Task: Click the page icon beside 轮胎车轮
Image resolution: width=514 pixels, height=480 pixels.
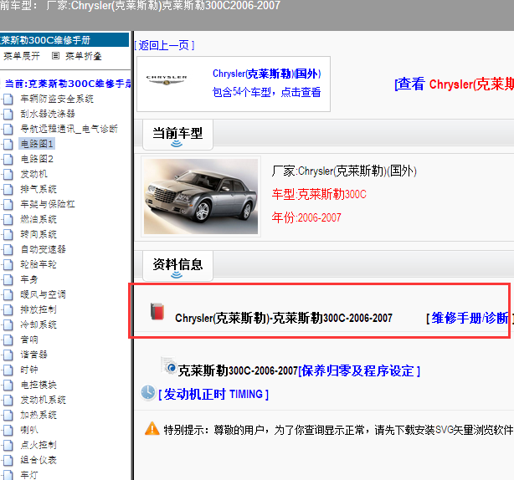Action: [8, 264]
